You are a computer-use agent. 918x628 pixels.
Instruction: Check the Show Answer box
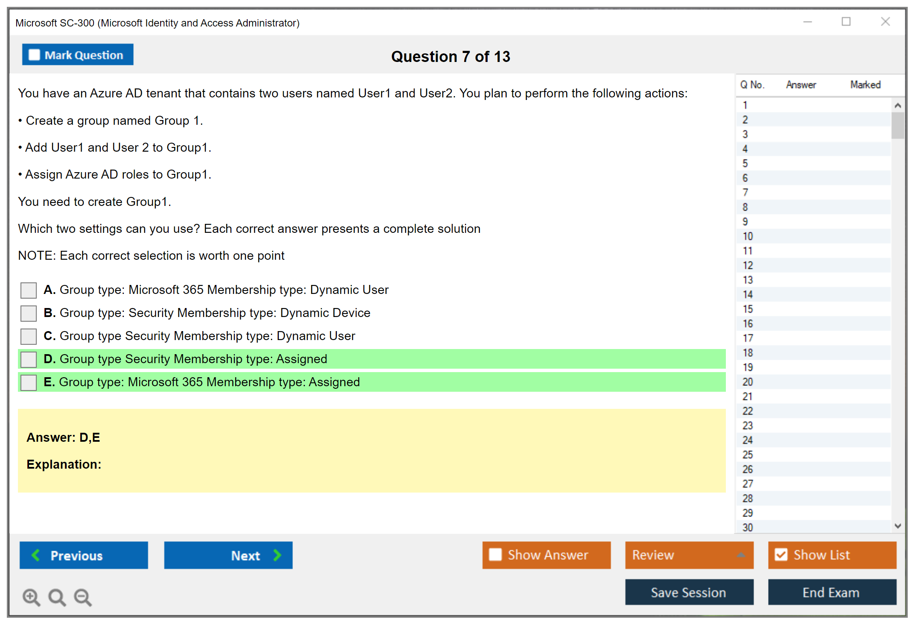pos(495,555)
